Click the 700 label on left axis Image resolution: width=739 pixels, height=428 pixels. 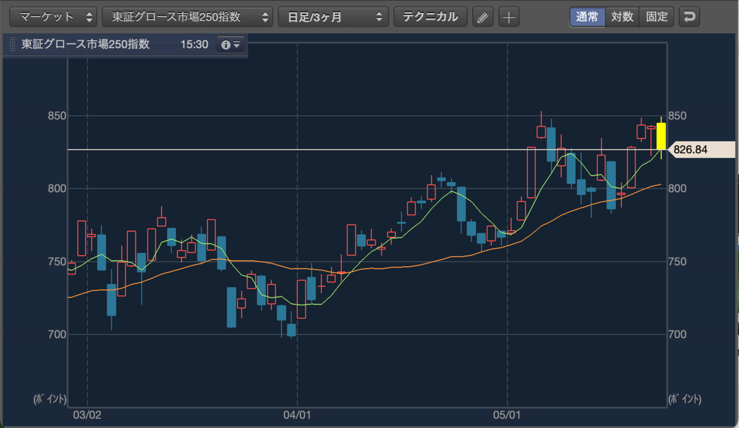[56, 334]
